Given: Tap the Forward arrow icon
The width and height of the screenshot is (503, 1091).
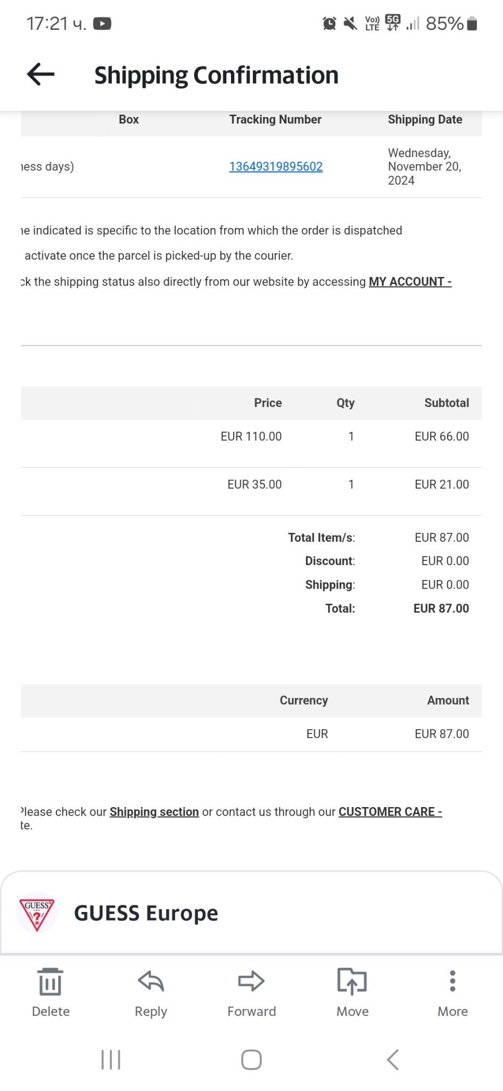Looking at the screenshot, I should click(x=251, y=981).
